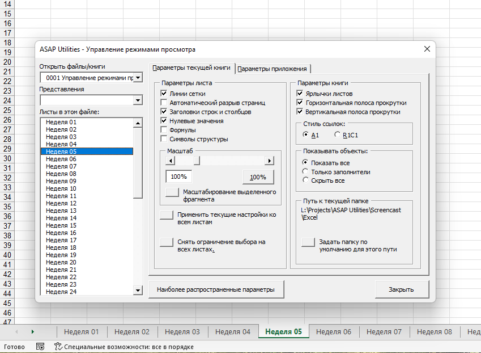Screen dimensions: 481x353
Task: Close the ASAP Utilities dialog with X
Action: (427, 49)
